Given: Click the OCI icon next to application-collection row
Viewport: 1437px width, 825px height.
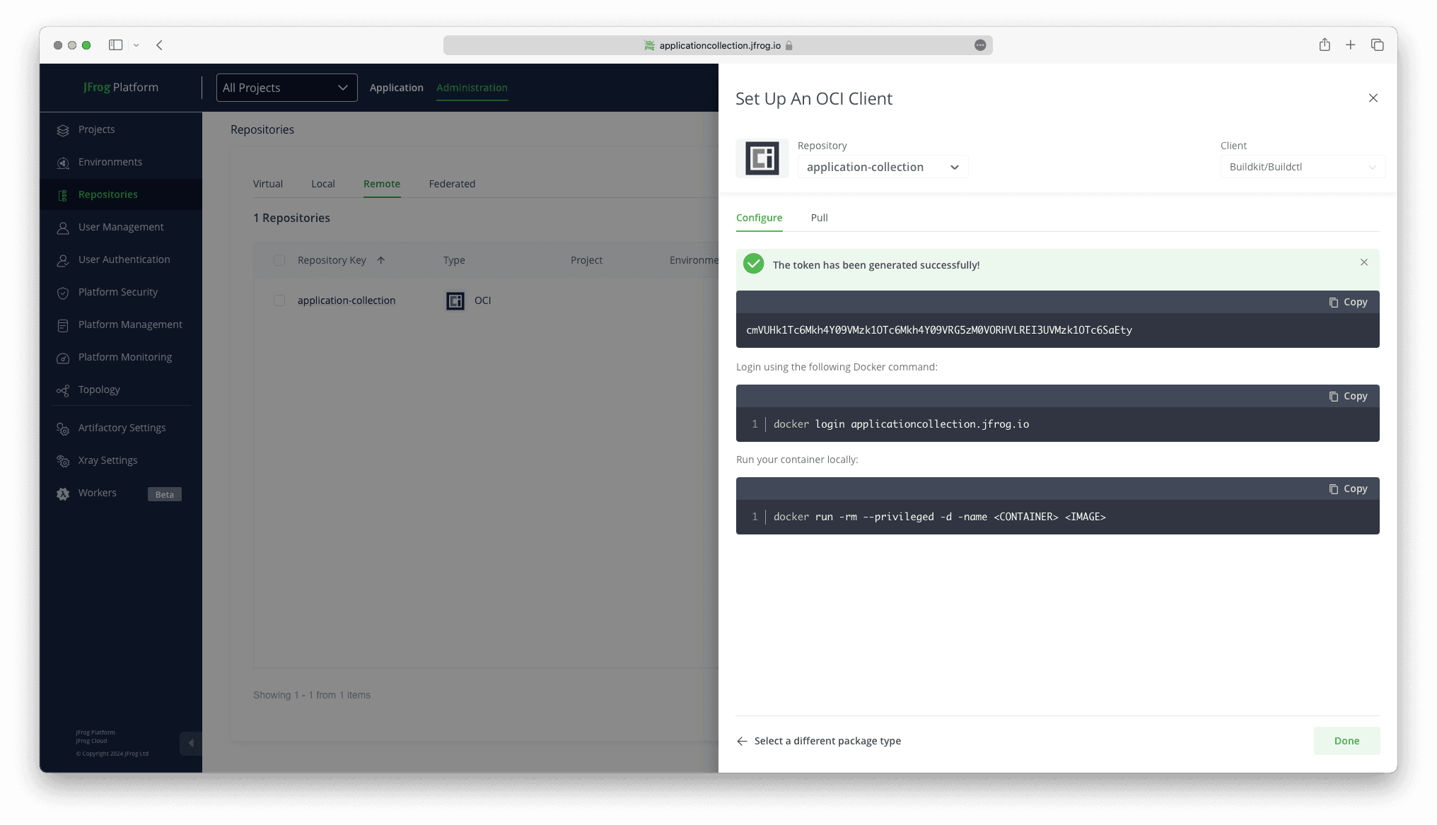Looking at the screenshot, I should tap(455, 300).
